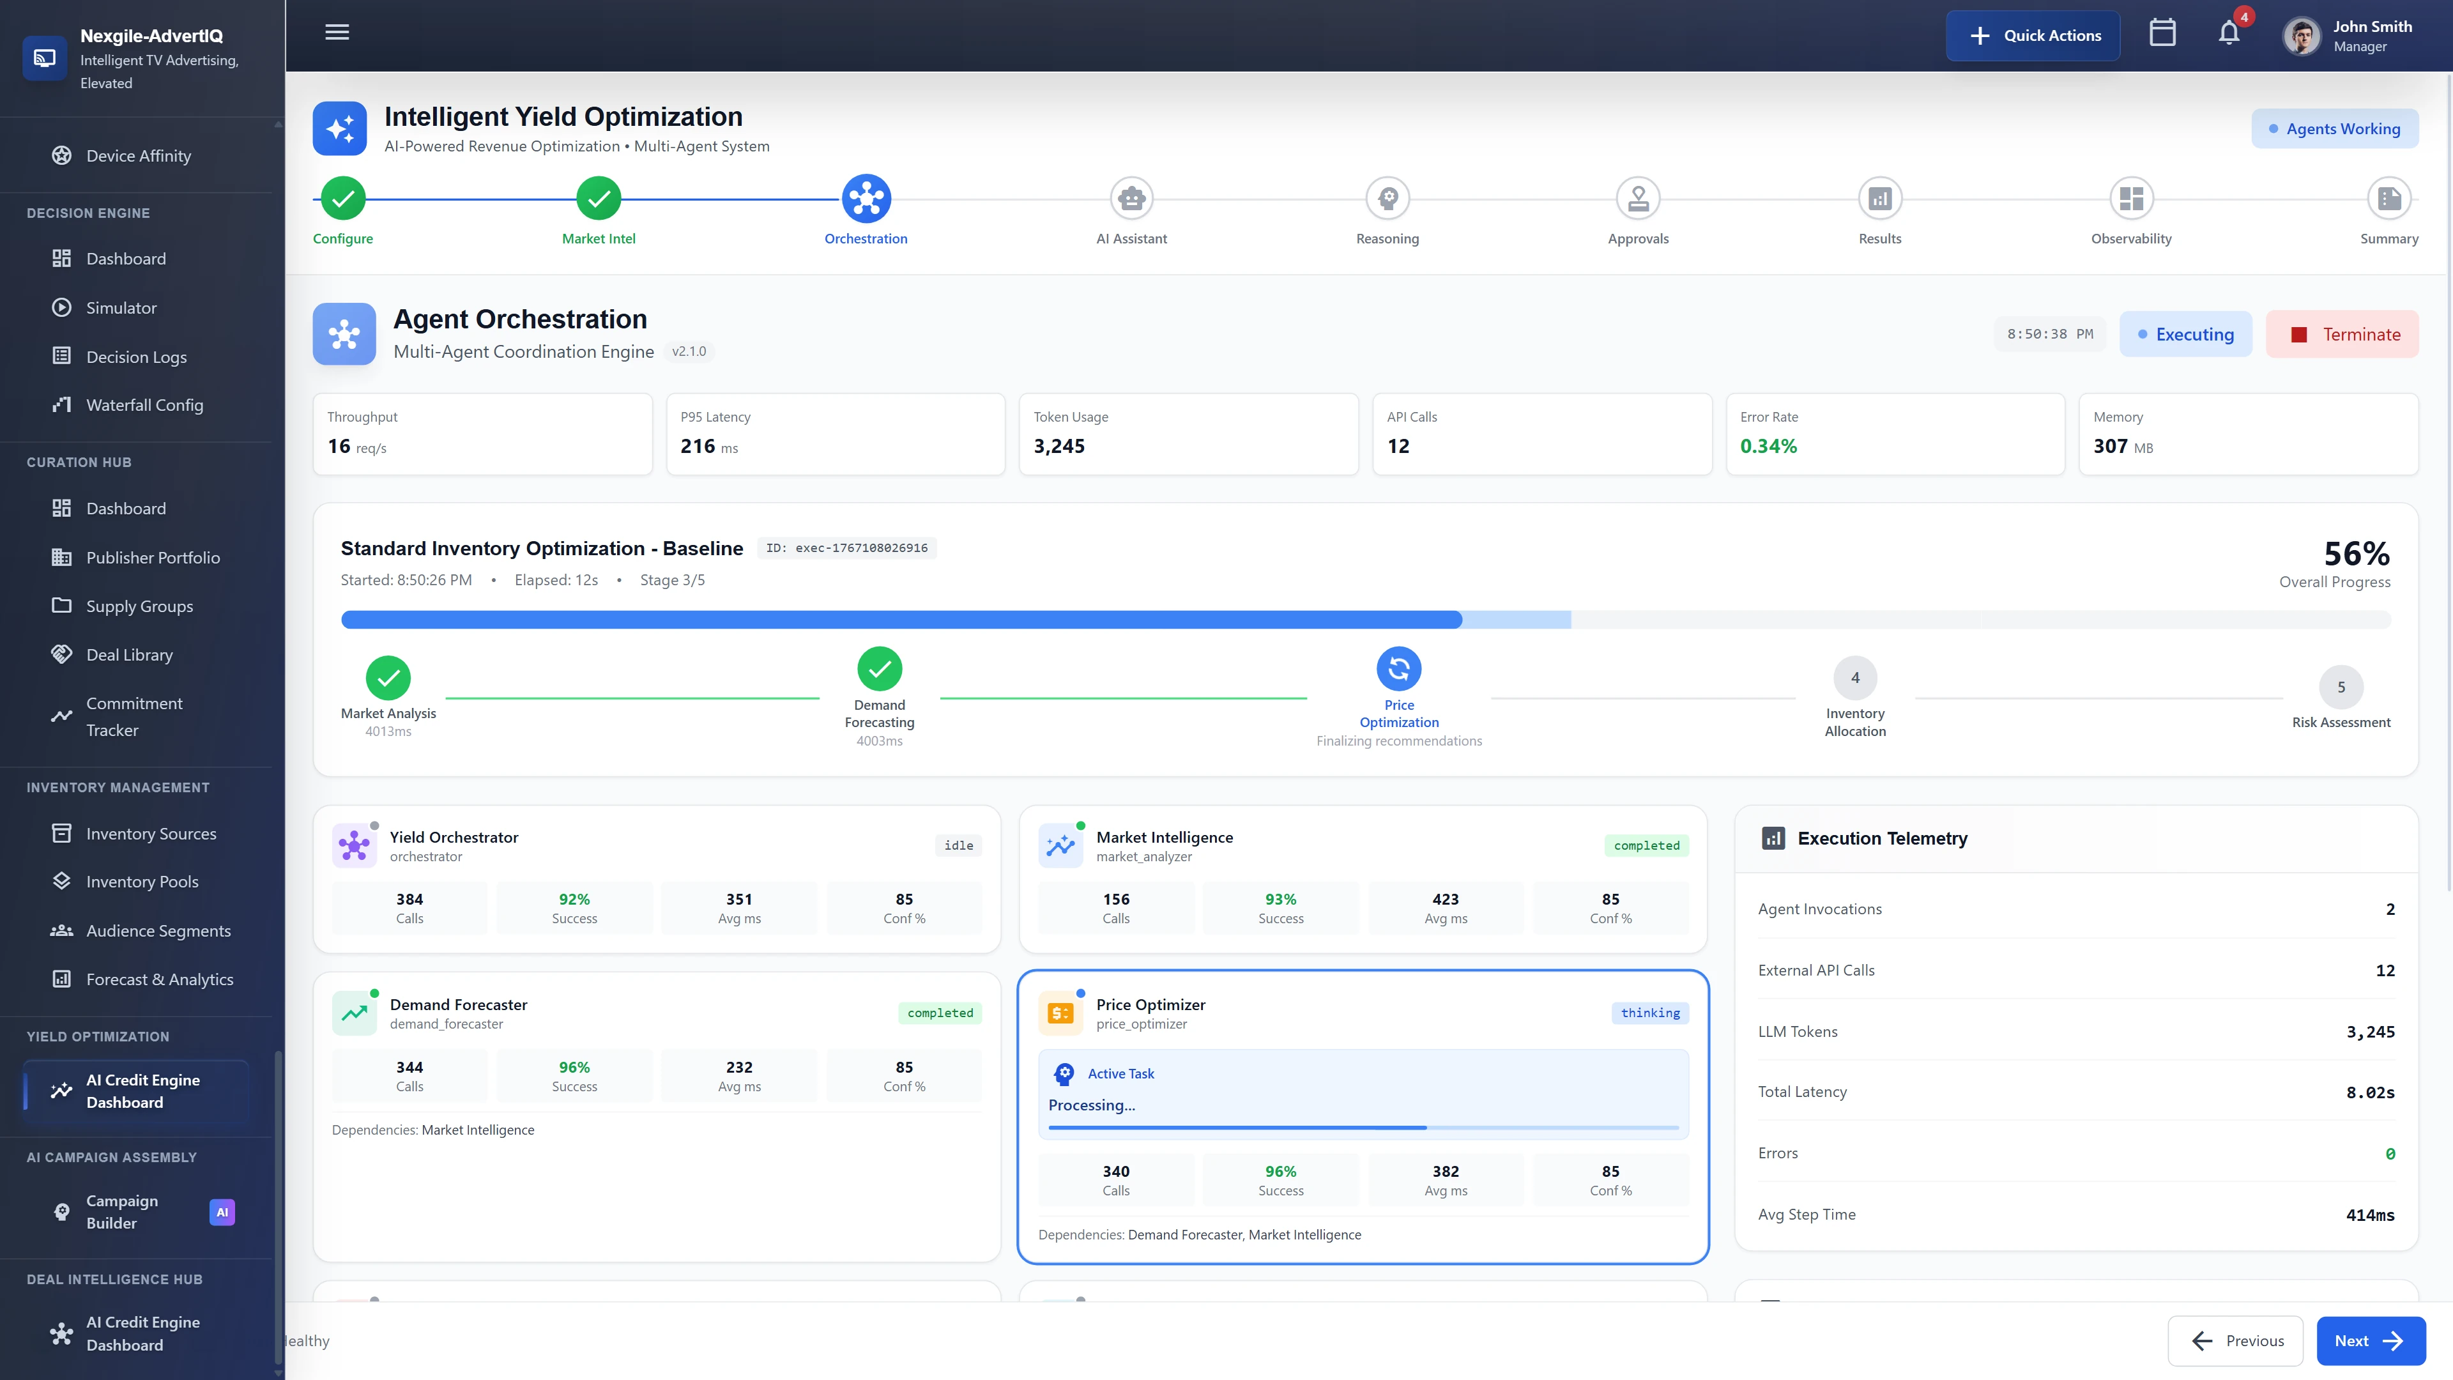The width and height of the screenshot is (2453, 1380).
Task: Select the Executing status pill
Action: (x=2185, y=333)
